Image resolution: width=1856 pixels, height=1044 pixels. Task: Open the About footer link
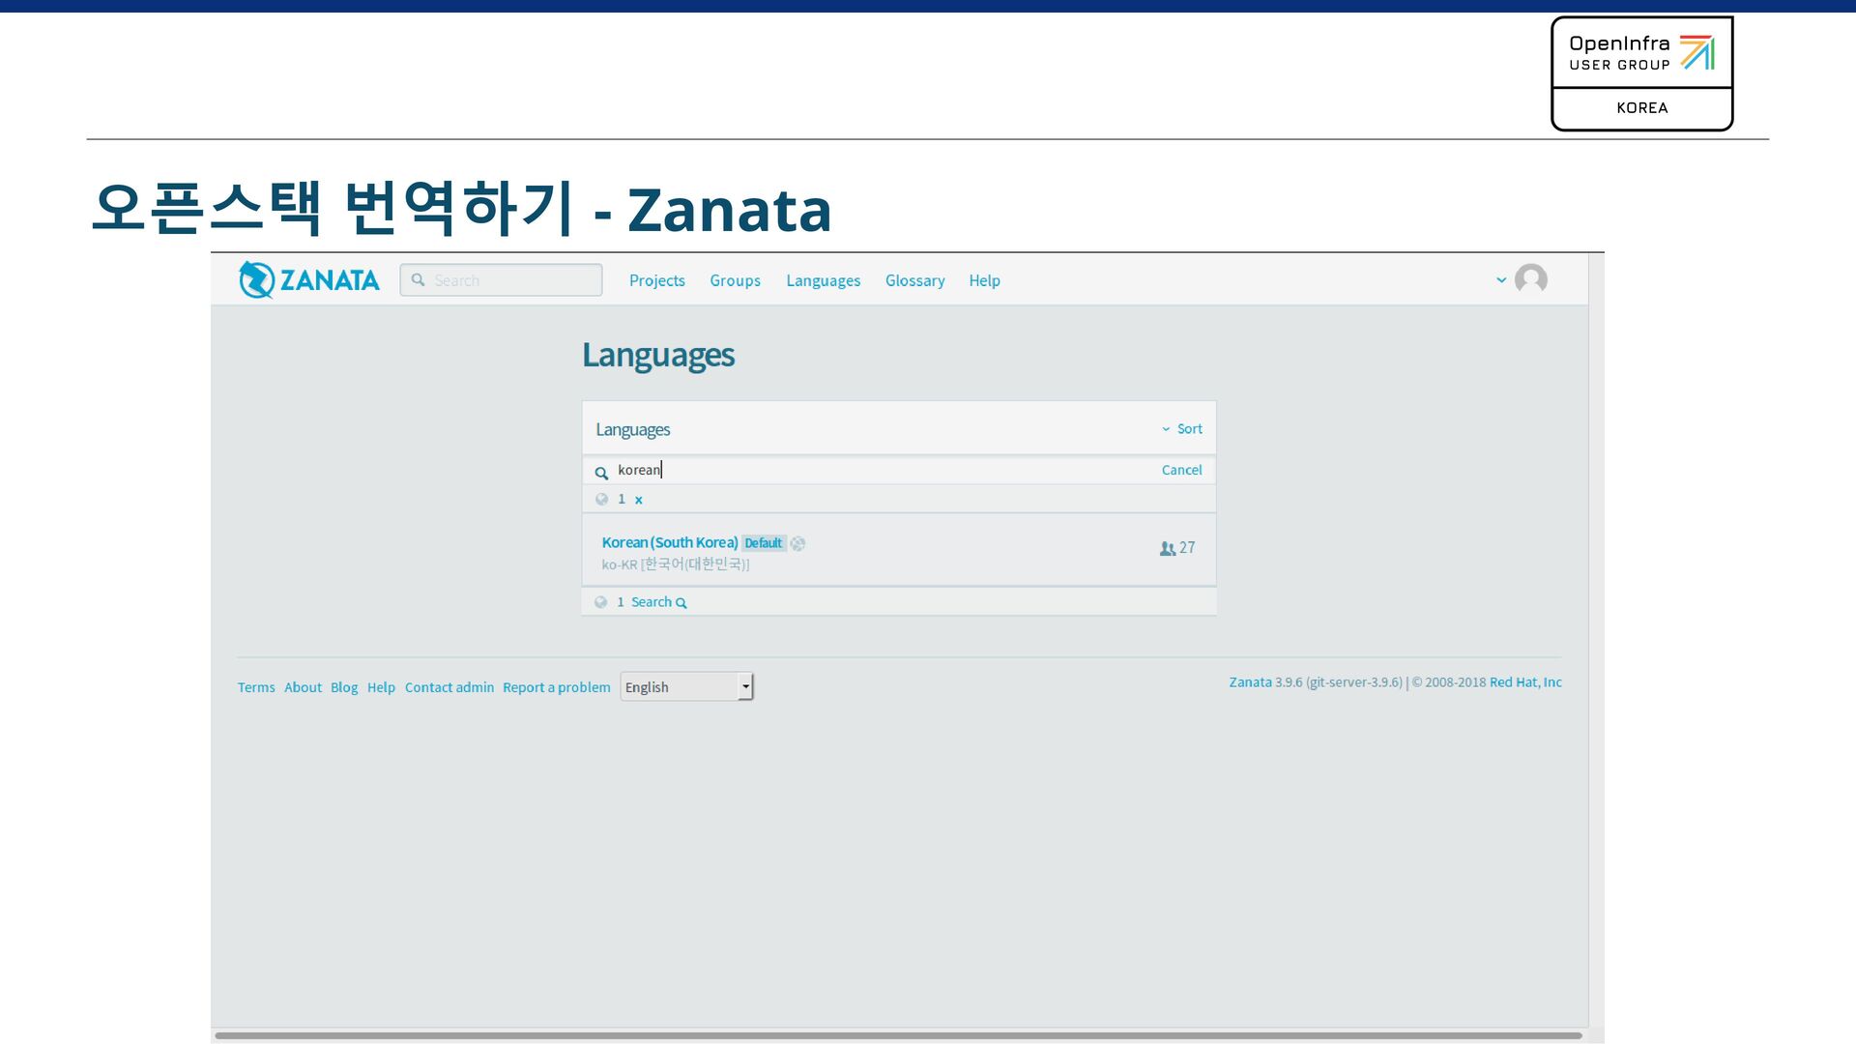coord(303,687)
